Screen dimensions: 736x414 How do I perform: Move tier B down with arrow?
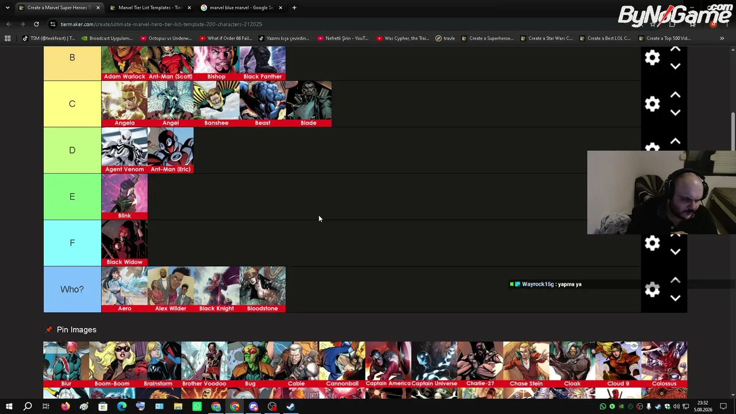[x=676, y=66]
